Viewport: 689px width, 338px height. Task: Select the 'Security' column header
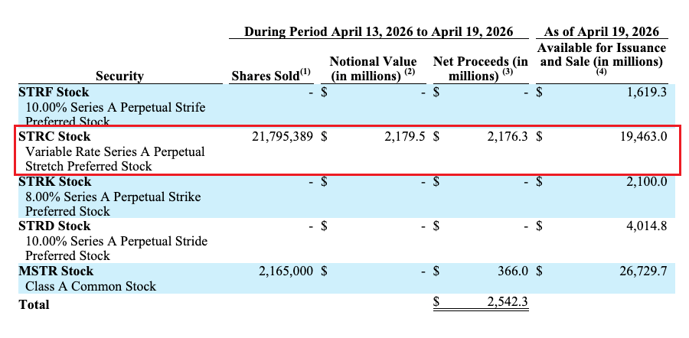coord(119,76)
